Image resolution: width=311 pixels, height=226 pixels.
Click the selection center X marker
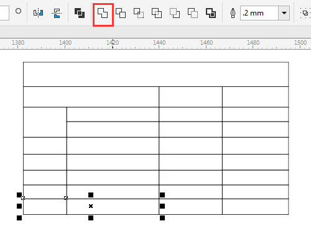pyautogui.click(x=91, y=206)
